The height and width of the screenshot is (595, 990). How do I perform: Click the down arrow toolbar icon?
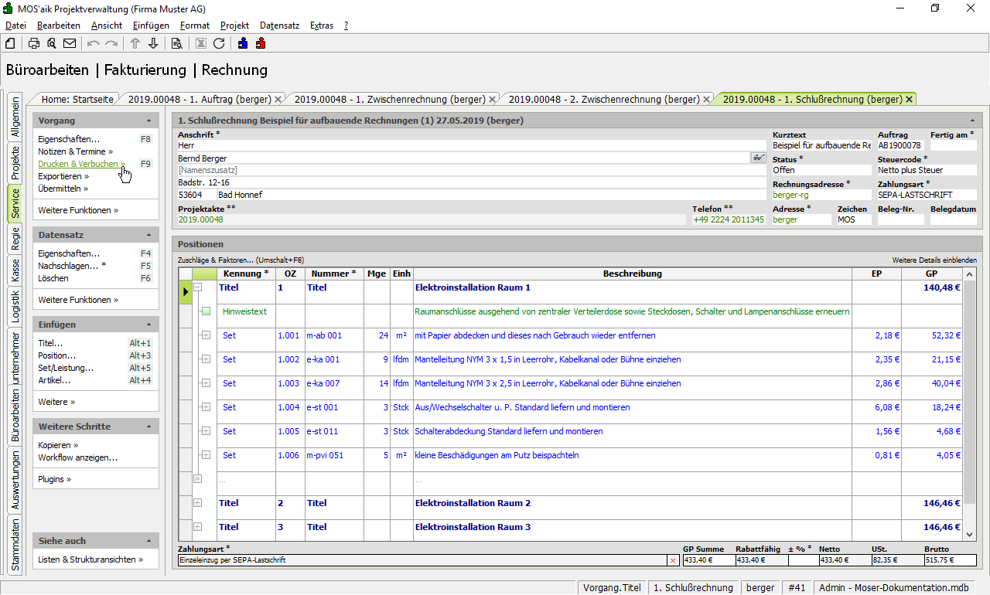click(153, 43)
